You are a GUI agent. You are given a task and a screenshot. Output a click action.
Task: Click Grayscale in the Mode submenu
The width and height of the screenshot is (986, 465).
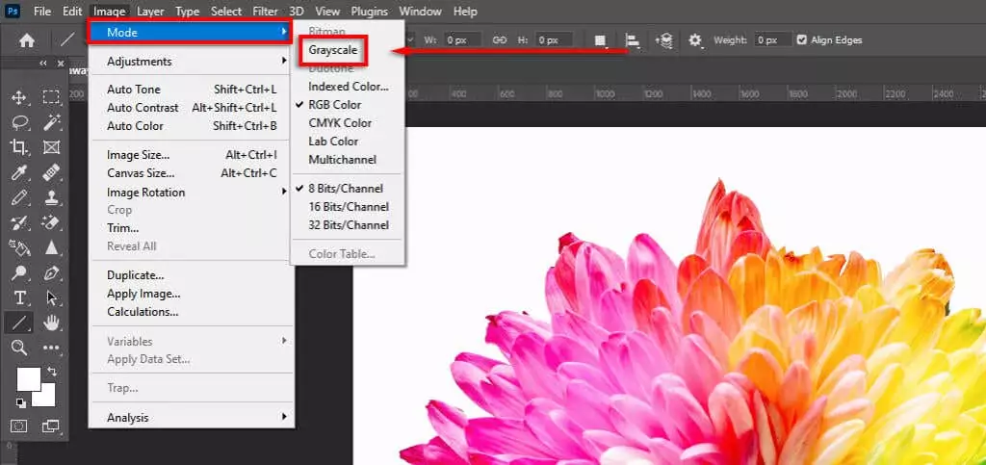pos(333,49)
